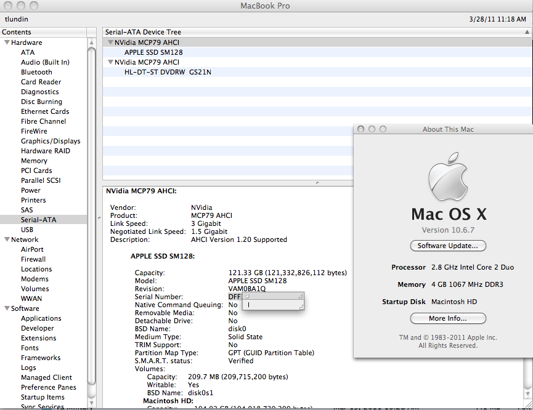Select Hardware RAID entry
The height and width of the screenshot is (410, 533).
click(x=45, y=151)
